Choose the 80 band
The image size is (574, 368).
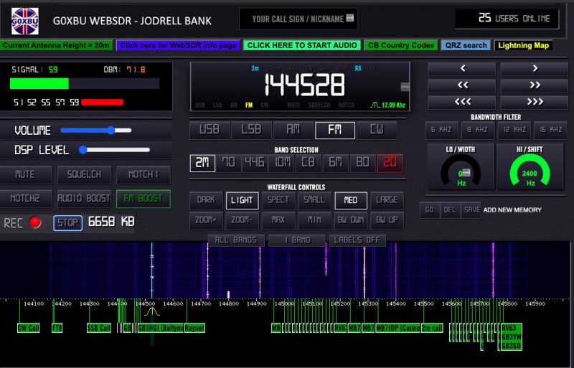click(362, 163)
